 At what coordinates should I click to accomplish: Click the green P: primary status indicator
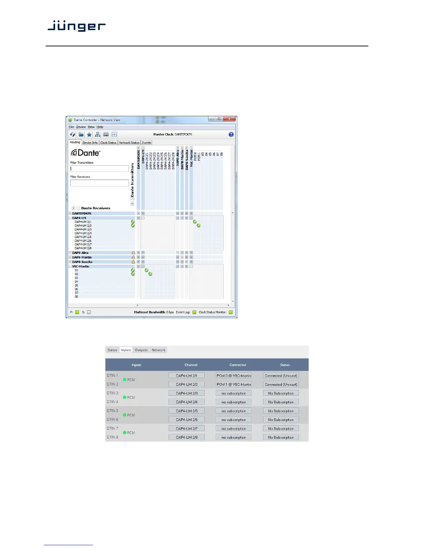[x=77, y=312]
